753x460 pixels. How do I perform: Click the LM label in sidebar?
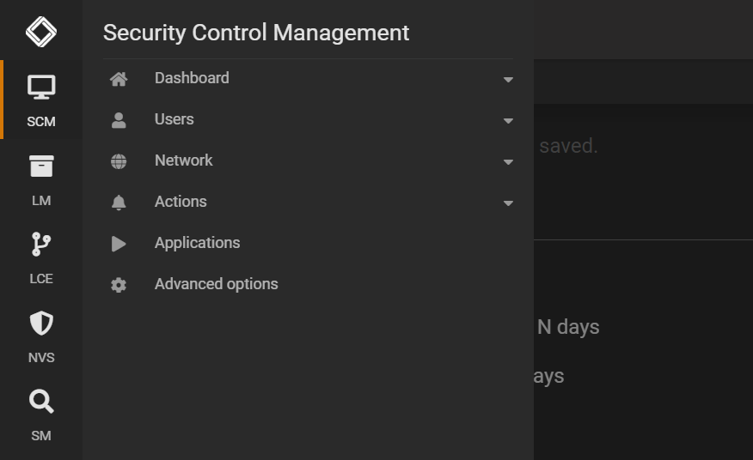(41, 201)
